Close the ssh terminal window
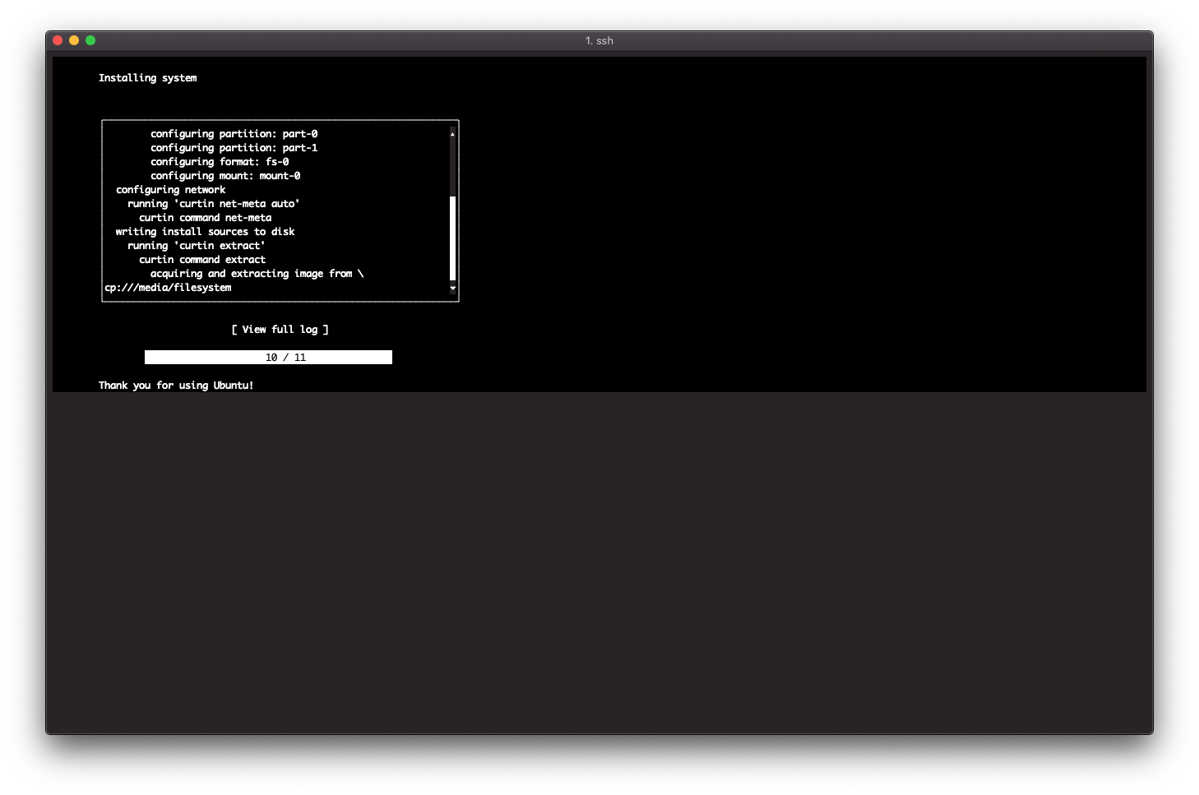 [x=58, y=40]
